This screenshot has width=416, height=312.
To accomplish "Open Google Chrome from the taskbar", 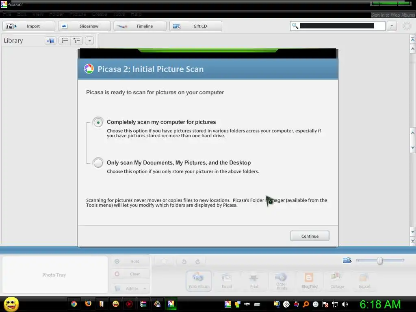I will [x=74, y=304].
